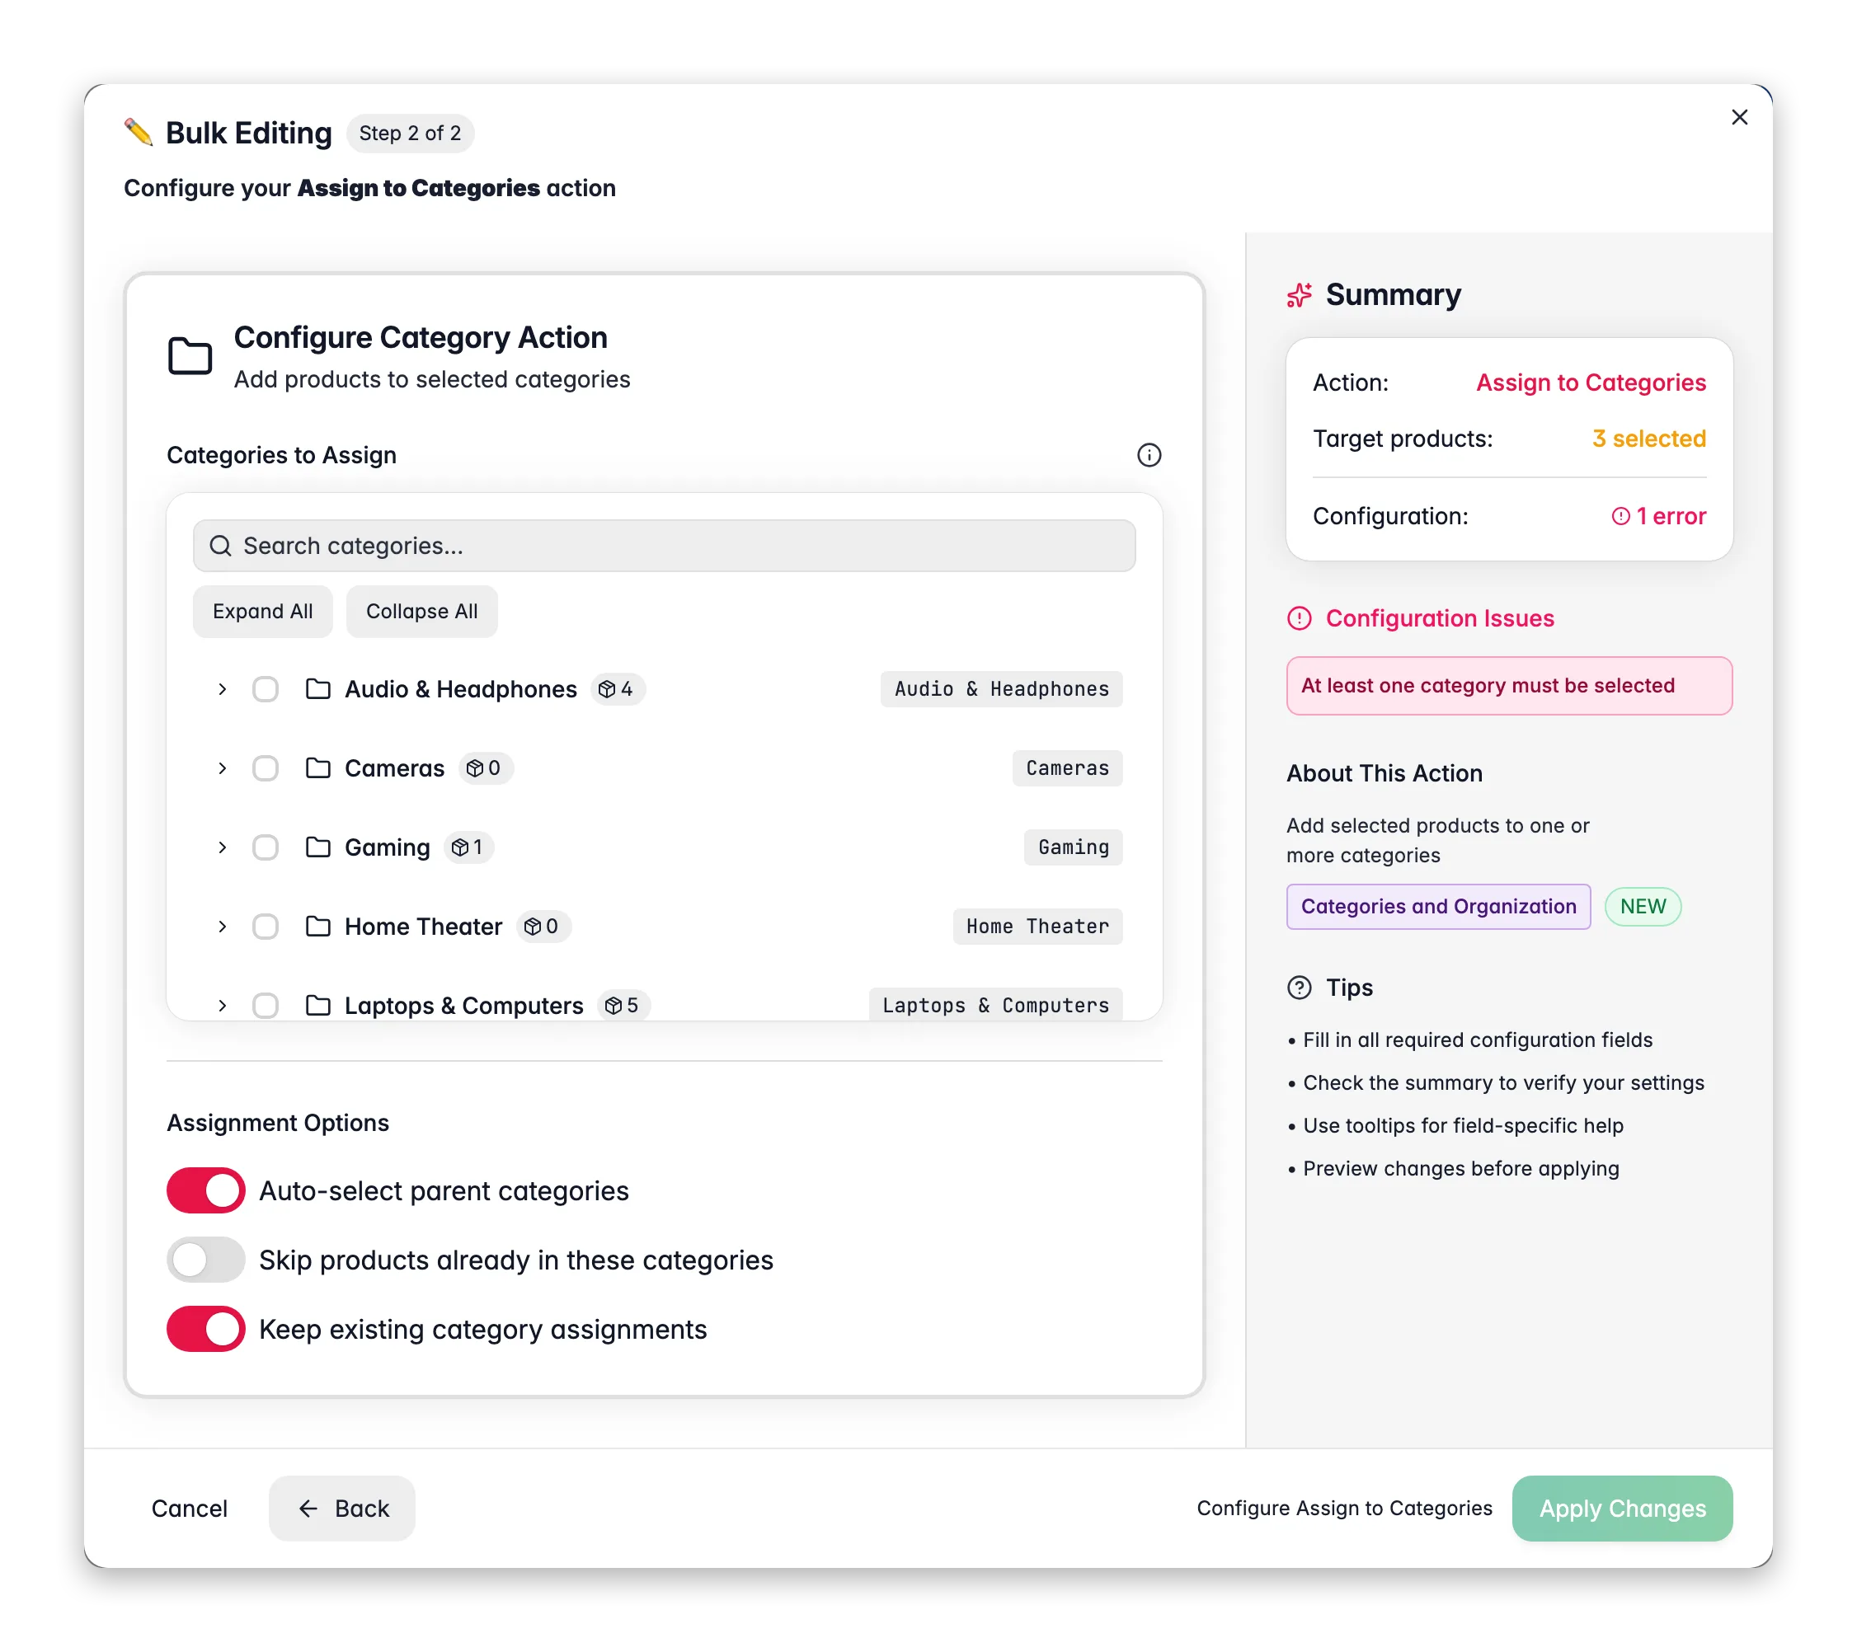This screenshot has height=1652, width=1857.
Task: Enable Skip products already in these categories
Action: coord(206,1260)
